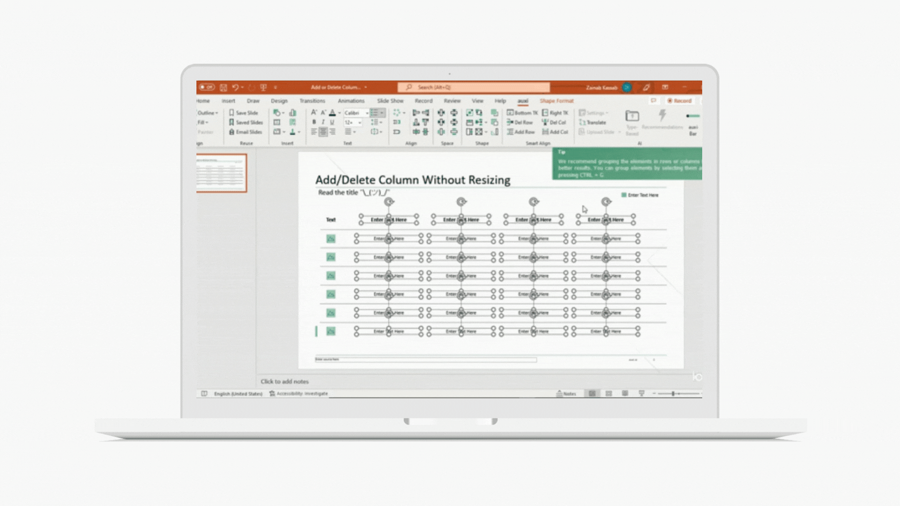Expand the font color dropdown arrow
Viewport: 900px width, 506px height.
coord(339,113)
